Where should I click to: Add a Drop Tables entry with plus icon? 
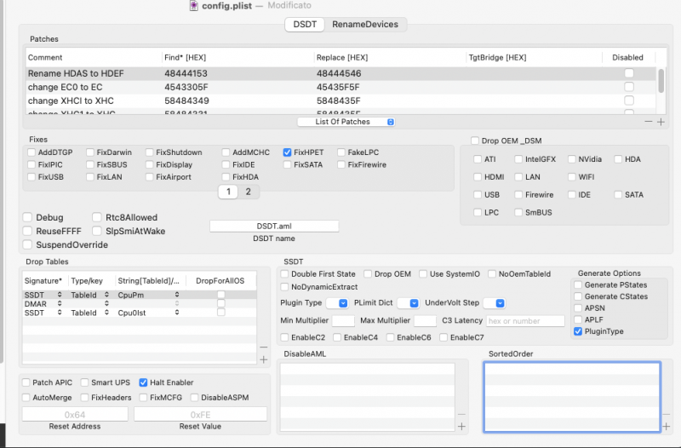263,360
